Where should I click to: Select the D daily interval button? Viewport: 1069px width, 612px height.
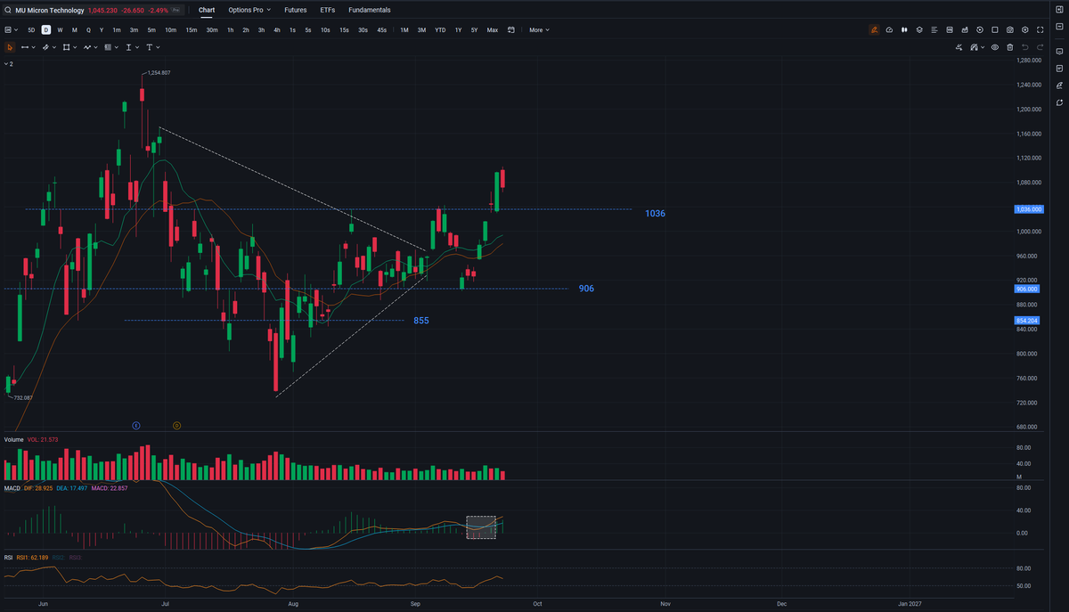point(46,29)
